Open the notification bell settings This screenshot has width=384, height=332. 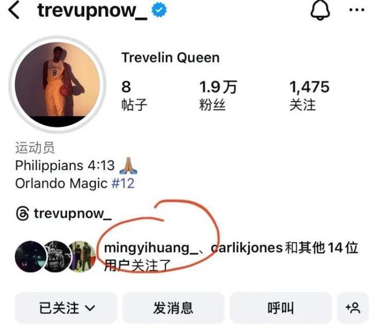click(320, 10)
